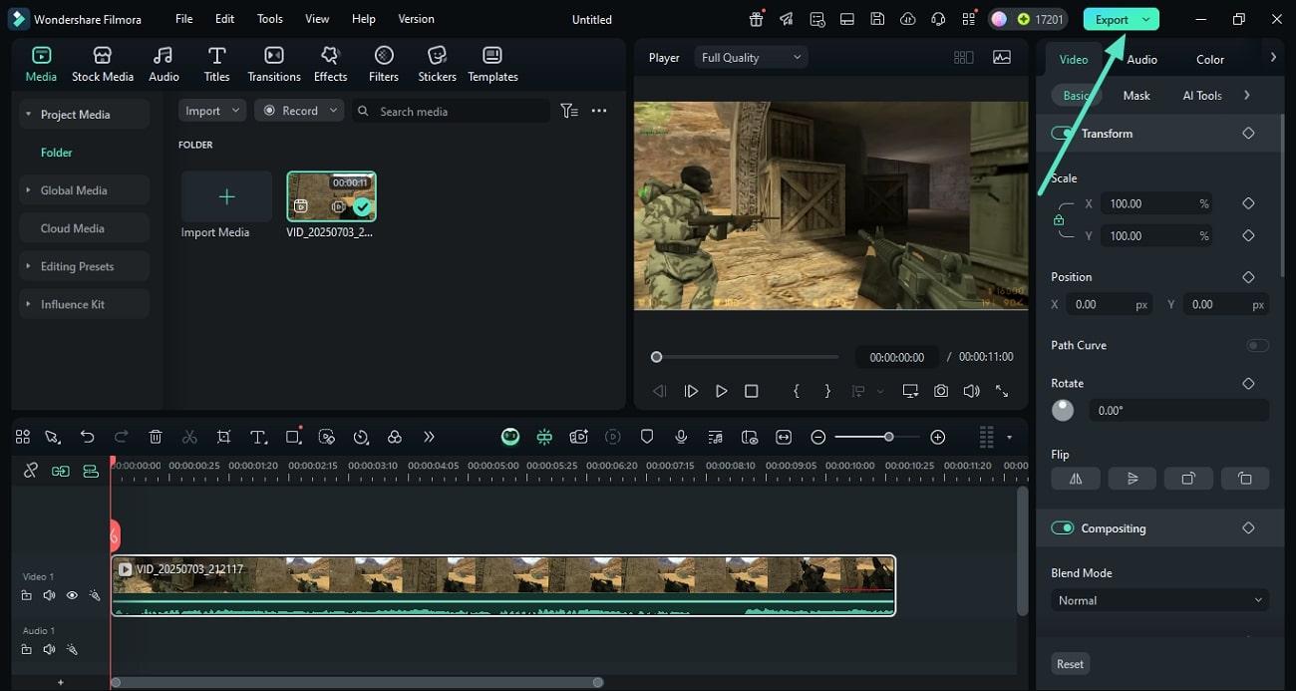Open the Transitions panel

point(274,64)
